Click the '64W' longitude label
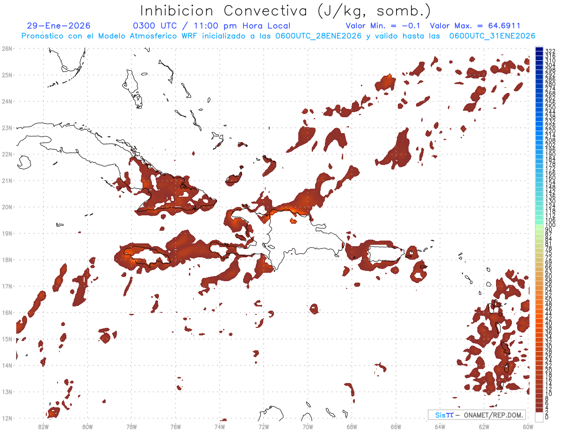The image size is (561, 433). point(440,426)
